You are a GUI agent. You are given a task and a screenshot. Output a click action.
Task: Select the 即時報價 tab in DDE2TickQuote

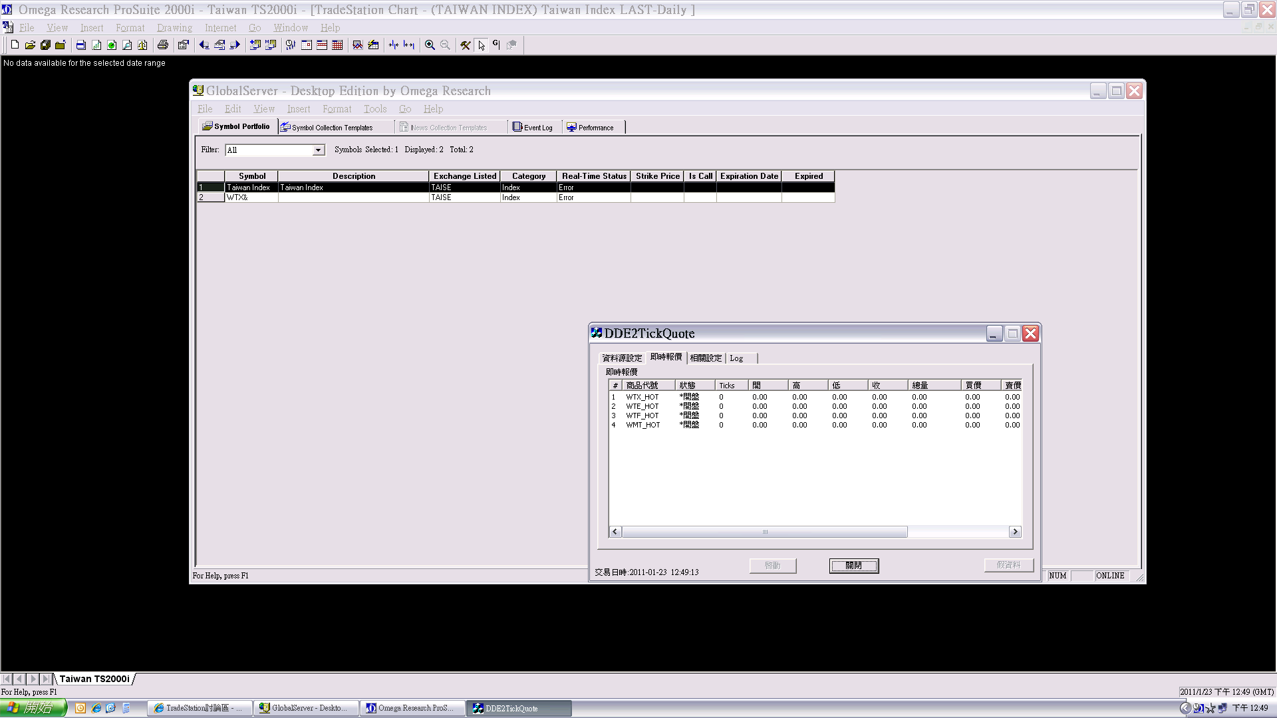tap(666, 357)
